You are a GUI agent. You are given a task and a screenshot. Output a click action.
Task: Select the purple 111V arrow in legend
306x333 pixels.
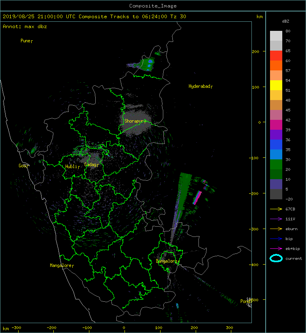tap(276, 219)
